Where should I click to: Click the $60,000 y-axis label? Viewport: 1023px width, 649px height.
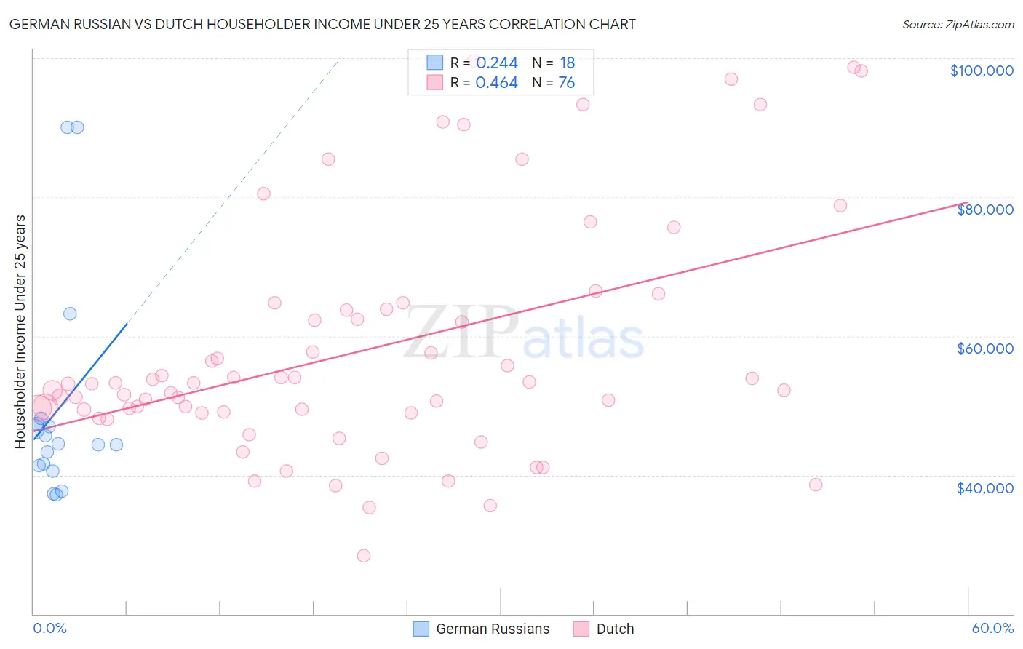984,349
